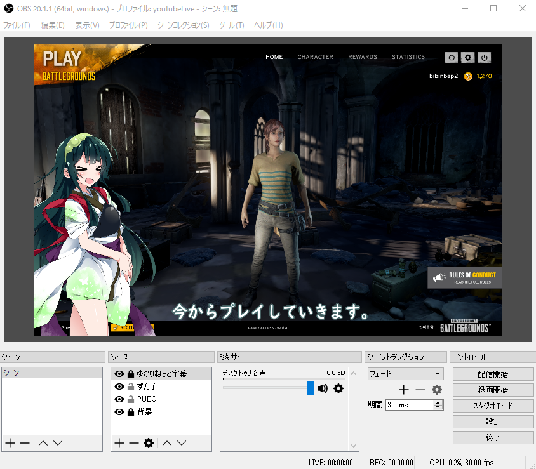536x469 pixels.
Task: Add a scene transition plus icon
Action: pos(404,390)
